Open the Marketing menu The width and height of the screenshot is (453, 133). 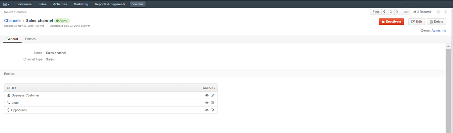point(81,4)
